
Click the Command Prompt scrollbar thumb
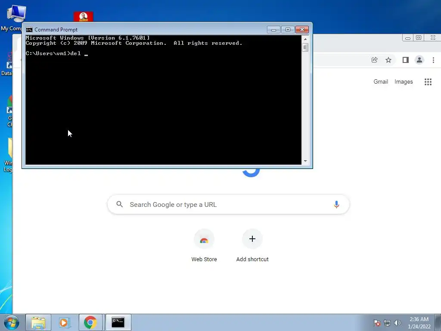coord(305,47)
